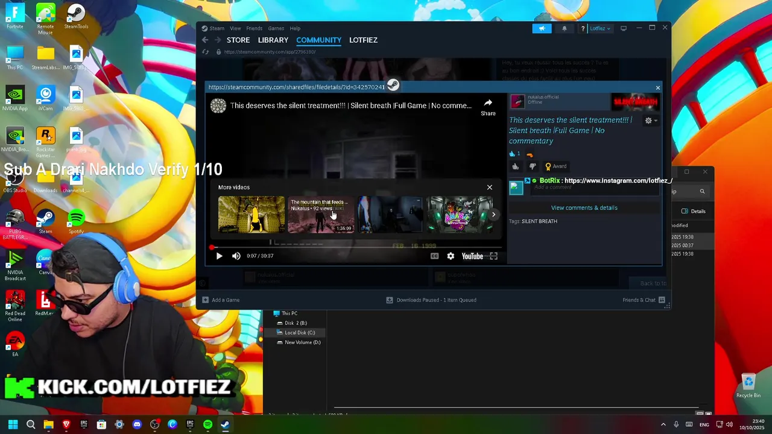Open Spotify from taskbar
This screenshot has width=772, height=434.
(207, 425)
